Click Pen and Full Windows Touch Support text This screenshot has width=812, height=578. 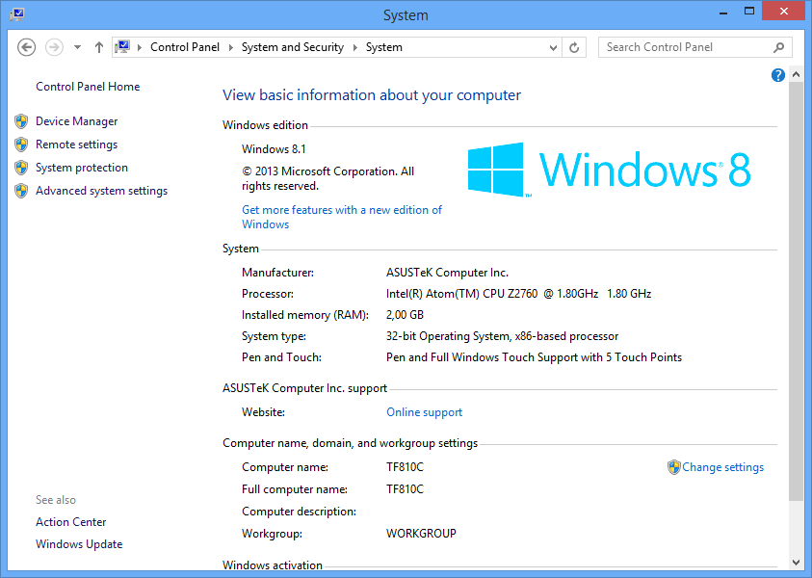click(534, 357)
